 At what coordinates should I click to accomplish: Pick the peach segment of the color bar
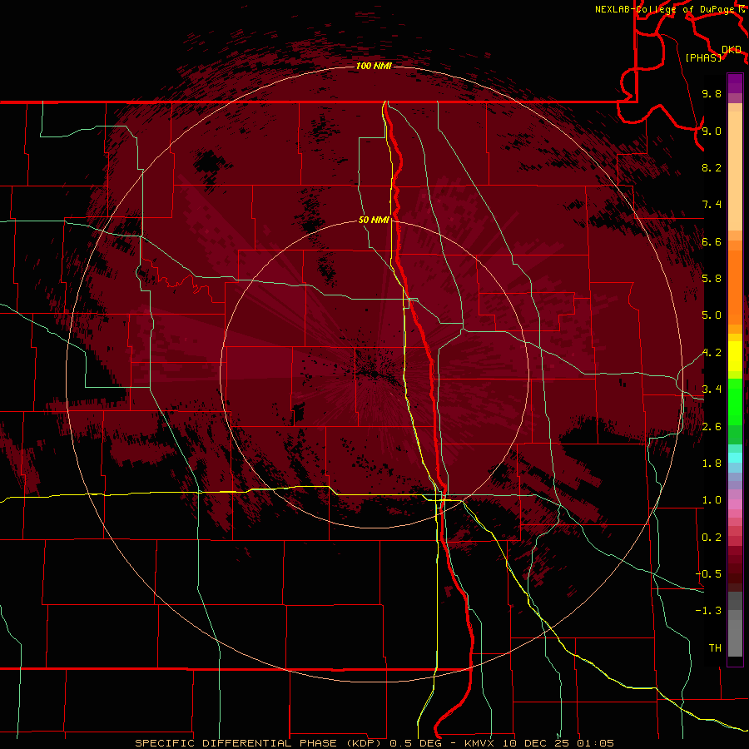coord(735,171)
